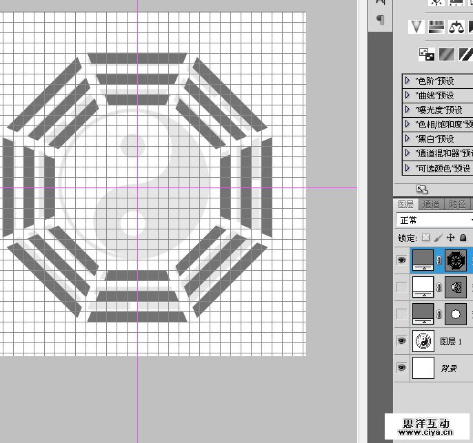Switch to the 通道 tab

point(431,204)
